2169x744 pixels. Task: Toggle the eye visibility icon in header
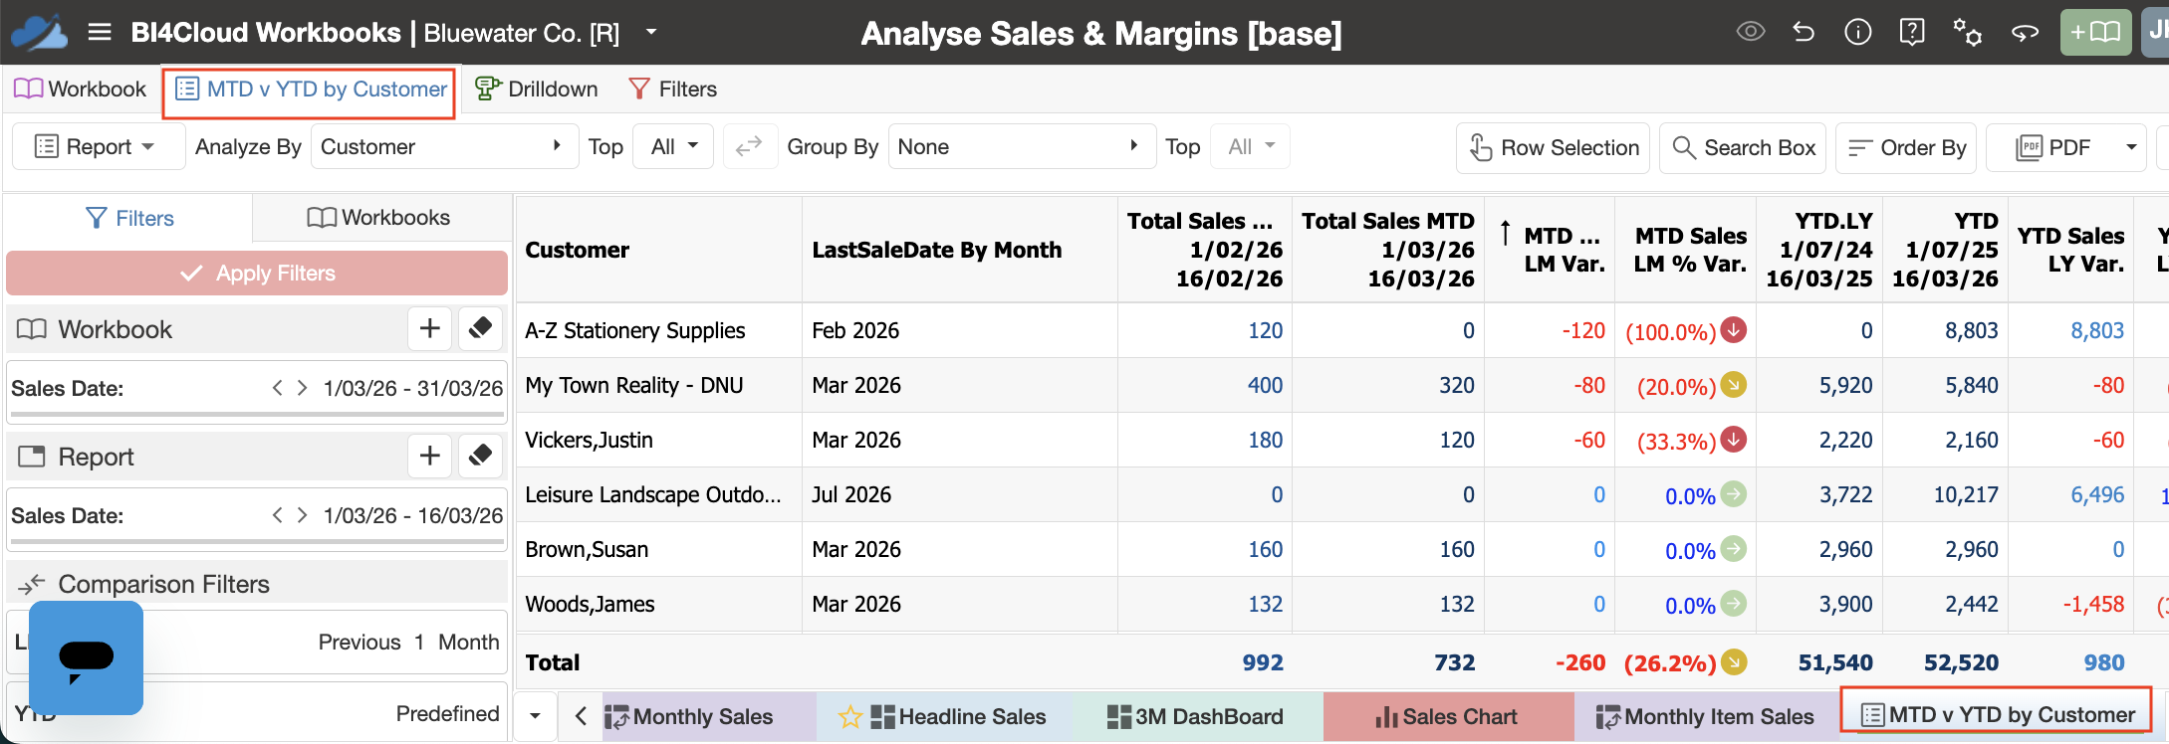pos(1750,32)
